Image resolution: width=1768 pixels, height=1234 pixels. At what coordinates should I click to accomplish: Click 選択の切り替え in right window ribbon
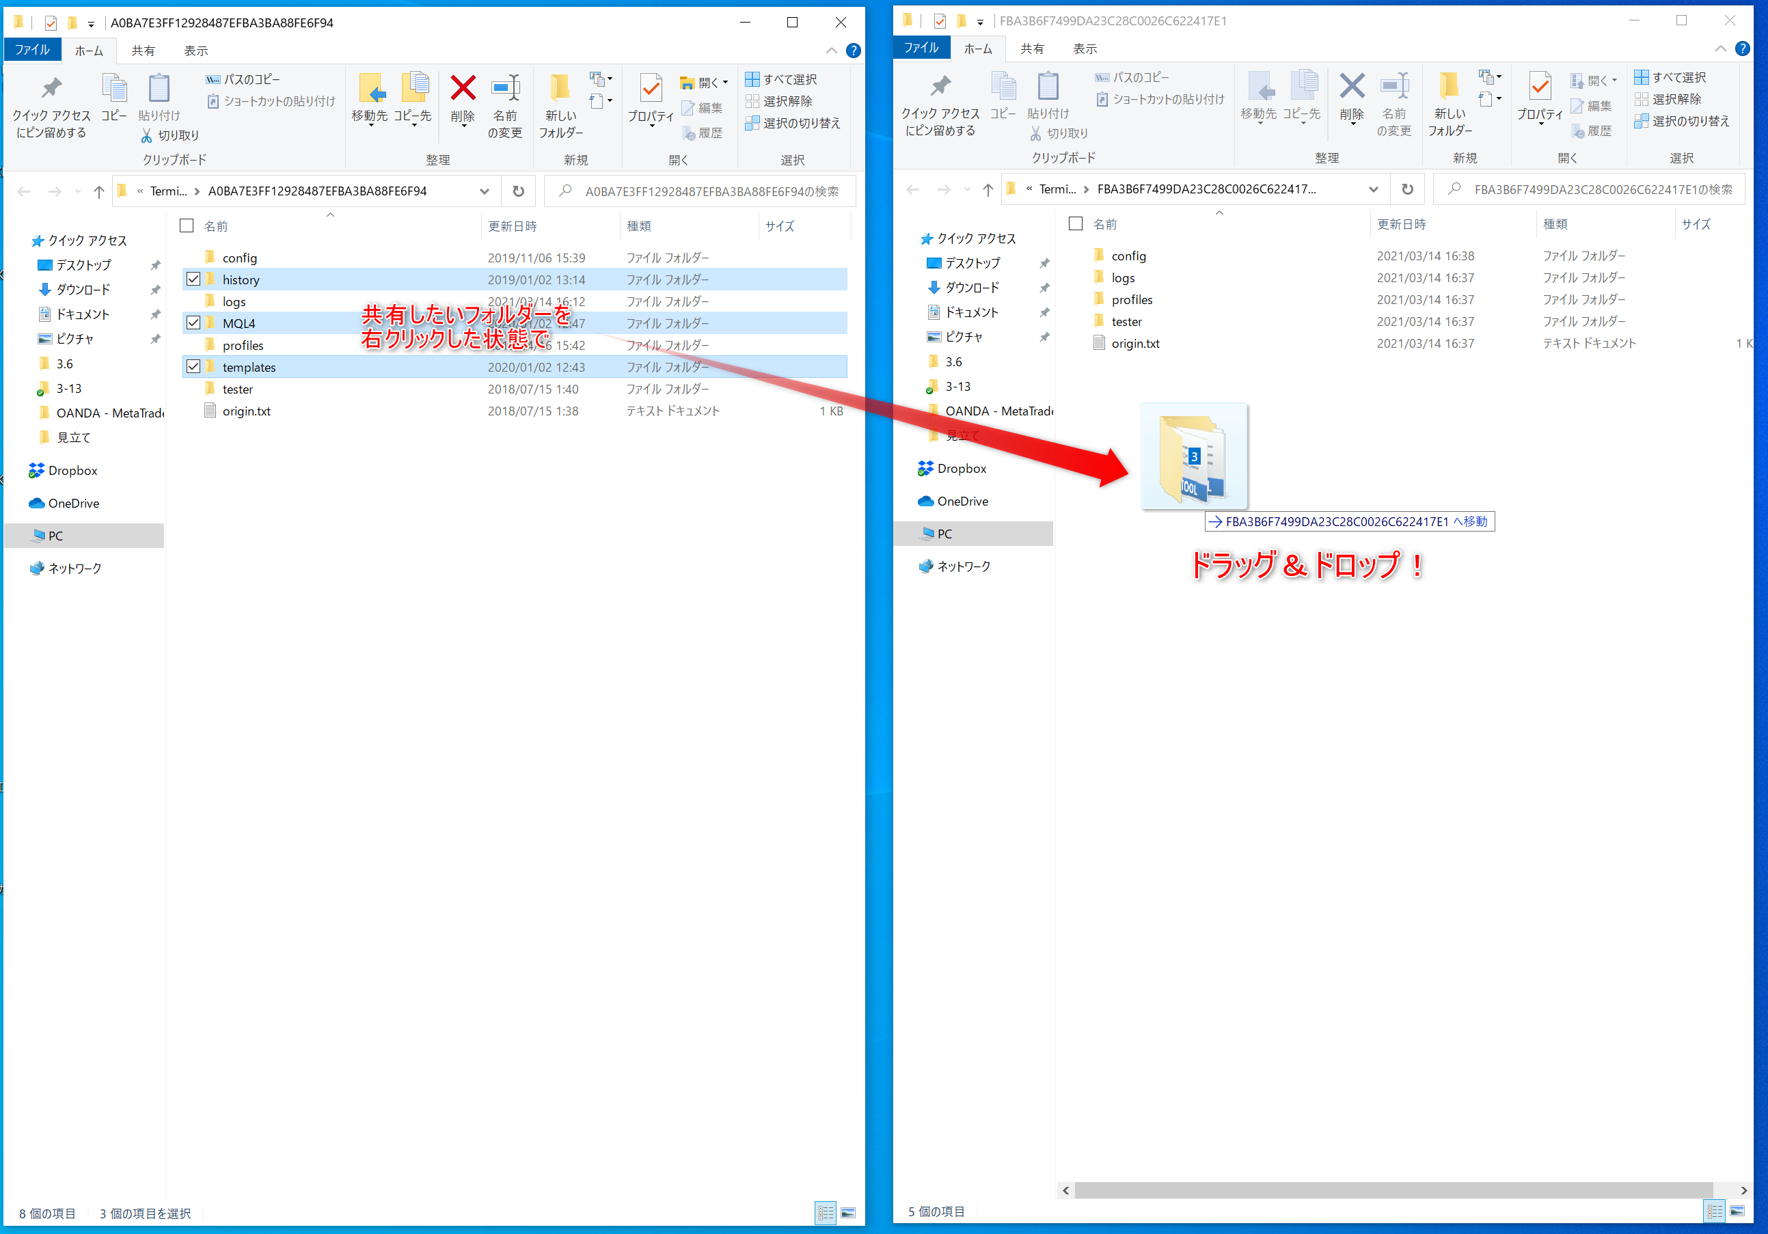click(1682, 121)
